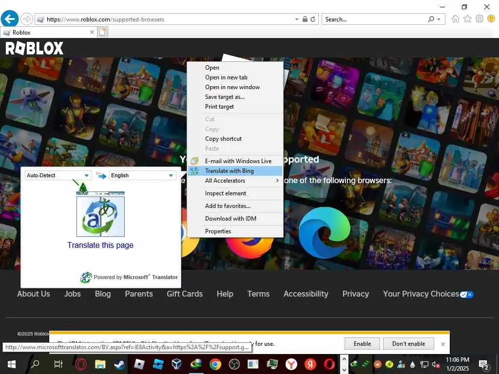Open the Auto-Detect source language dropdown
The width and height of the screenshot is (499, 374).
click(58, 175)
